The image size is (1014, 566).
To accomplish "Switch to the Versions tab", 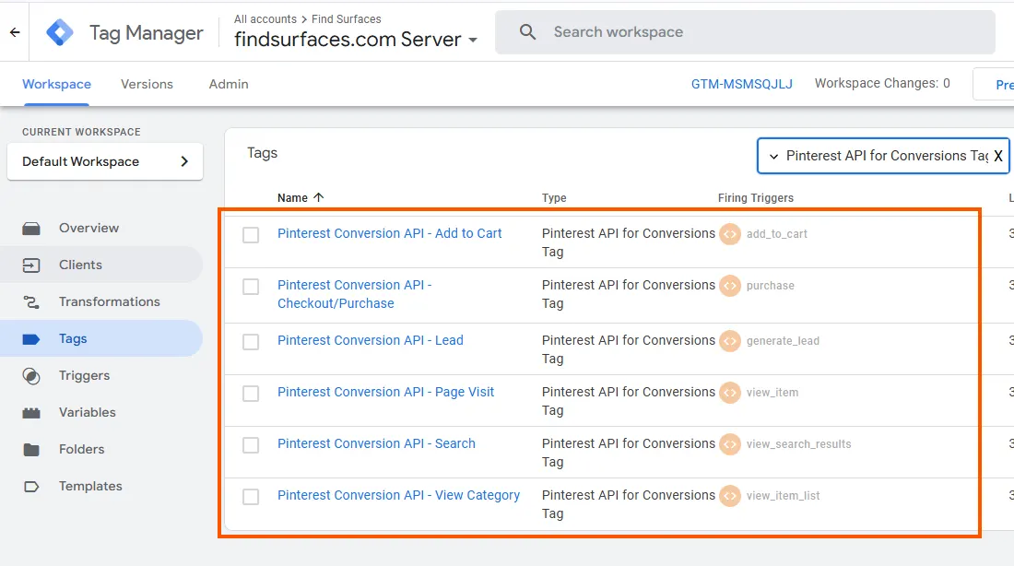I will tap(147, 84).
